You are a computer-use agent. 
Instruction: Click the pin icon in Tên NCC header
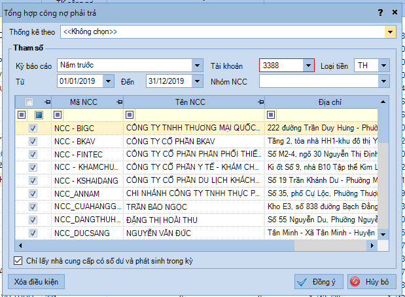[x=261, y=102]
